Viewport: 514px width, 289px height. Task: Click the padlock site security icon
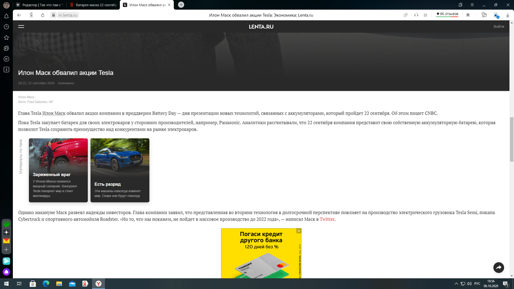pyautogui.click(x=54, y=15)
